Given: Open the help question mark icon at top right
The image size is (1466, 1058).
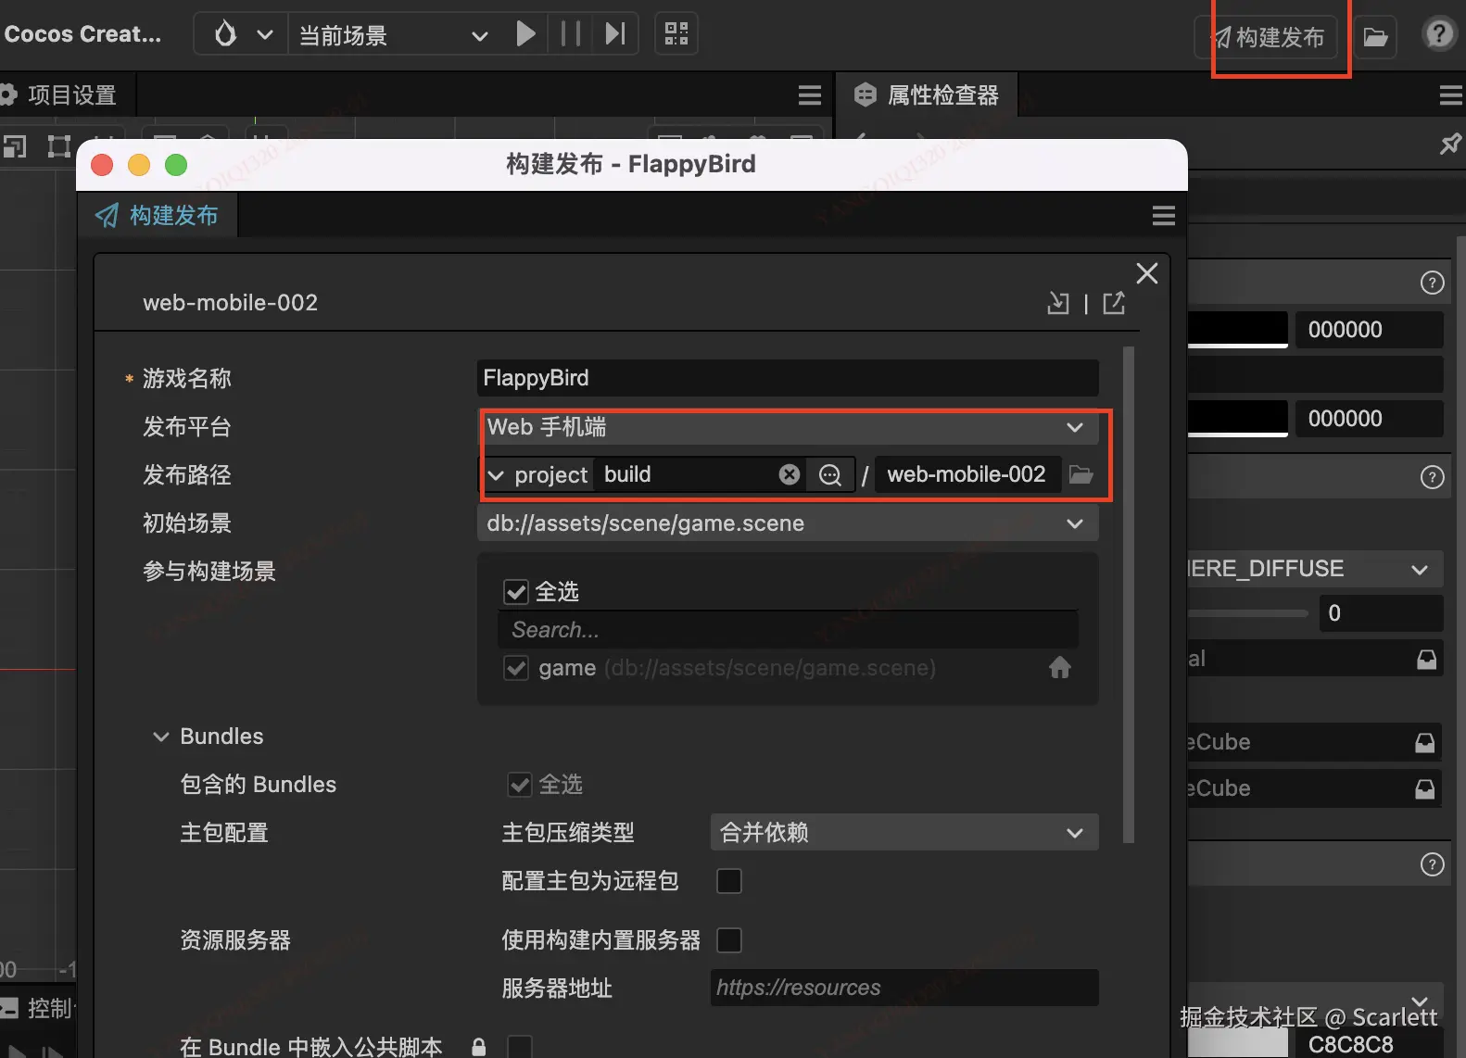Looking at the screenshot, I should [1439, 34].
